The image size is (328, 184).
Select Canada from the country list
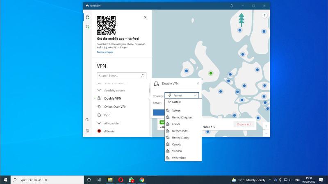coord(183,144)
